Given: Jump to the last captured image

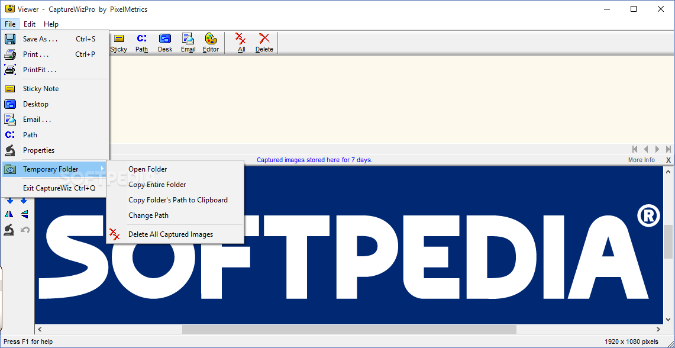Looking at the screenshot, I should point(668,149).
